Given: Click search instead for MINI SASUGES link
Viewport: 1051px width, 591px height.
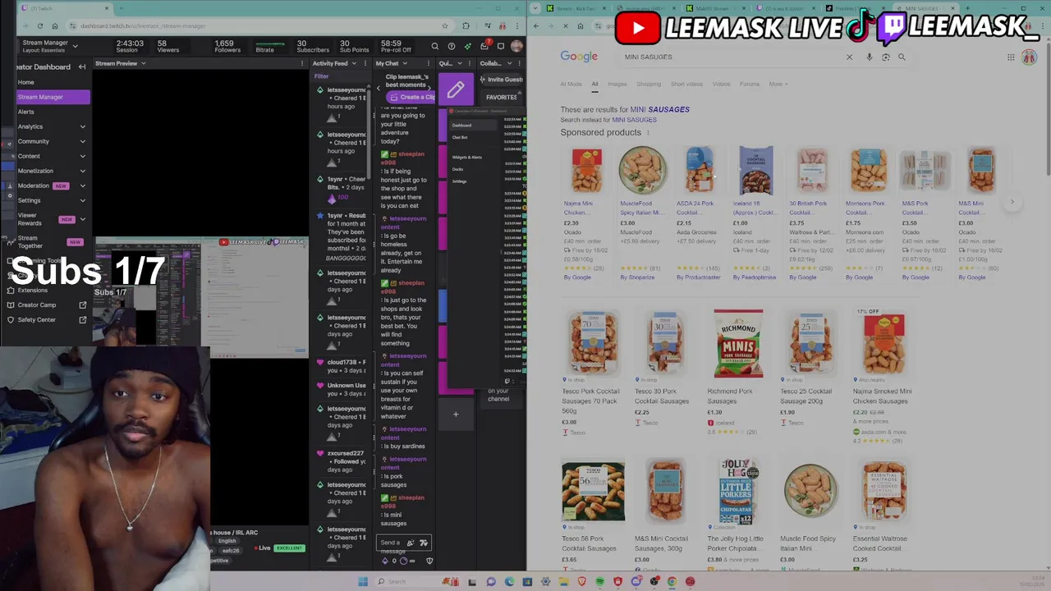Looking at the screenshot, I should tap(634, 120).
